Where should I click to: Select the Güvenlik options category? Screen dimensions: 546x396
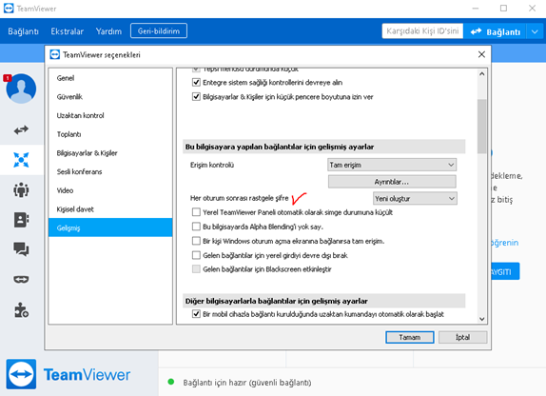pos(110,97)
